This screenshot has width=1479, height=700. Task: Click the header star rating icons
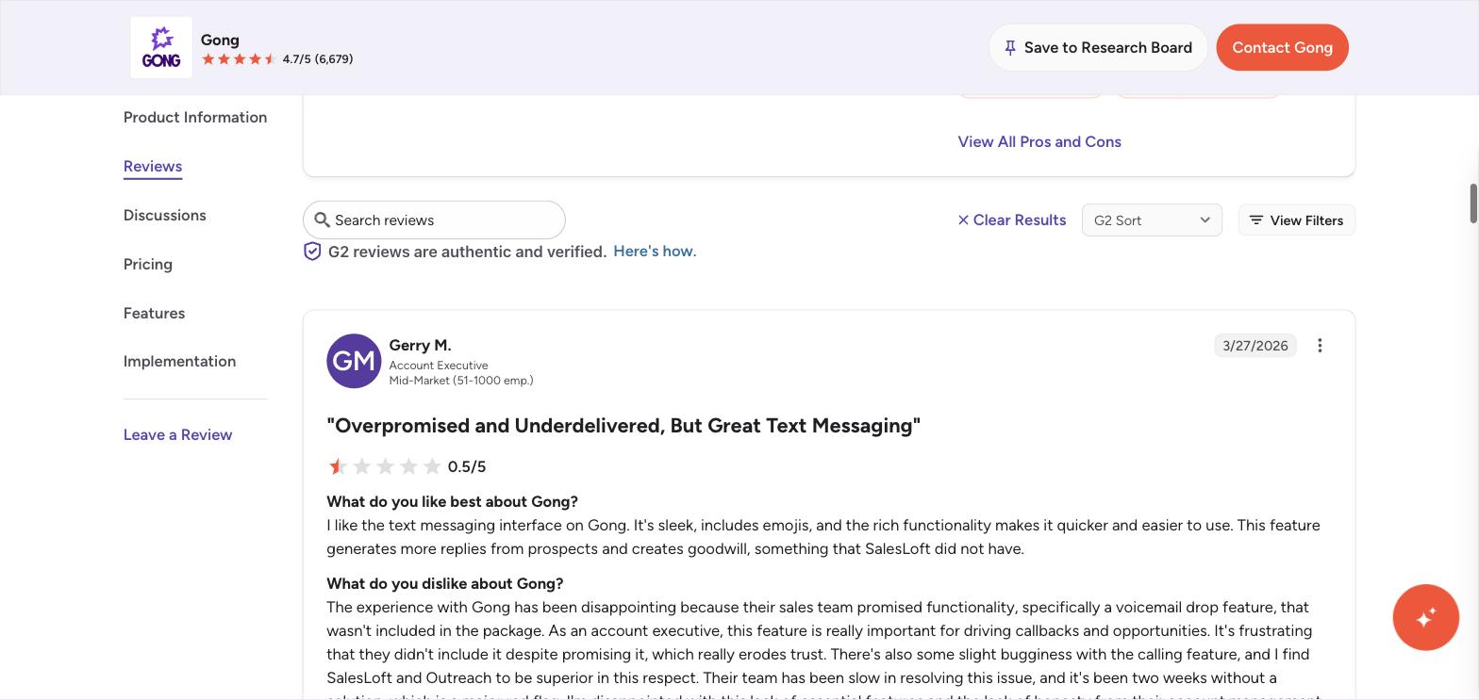pyautogui.click(x=240, y=58)
